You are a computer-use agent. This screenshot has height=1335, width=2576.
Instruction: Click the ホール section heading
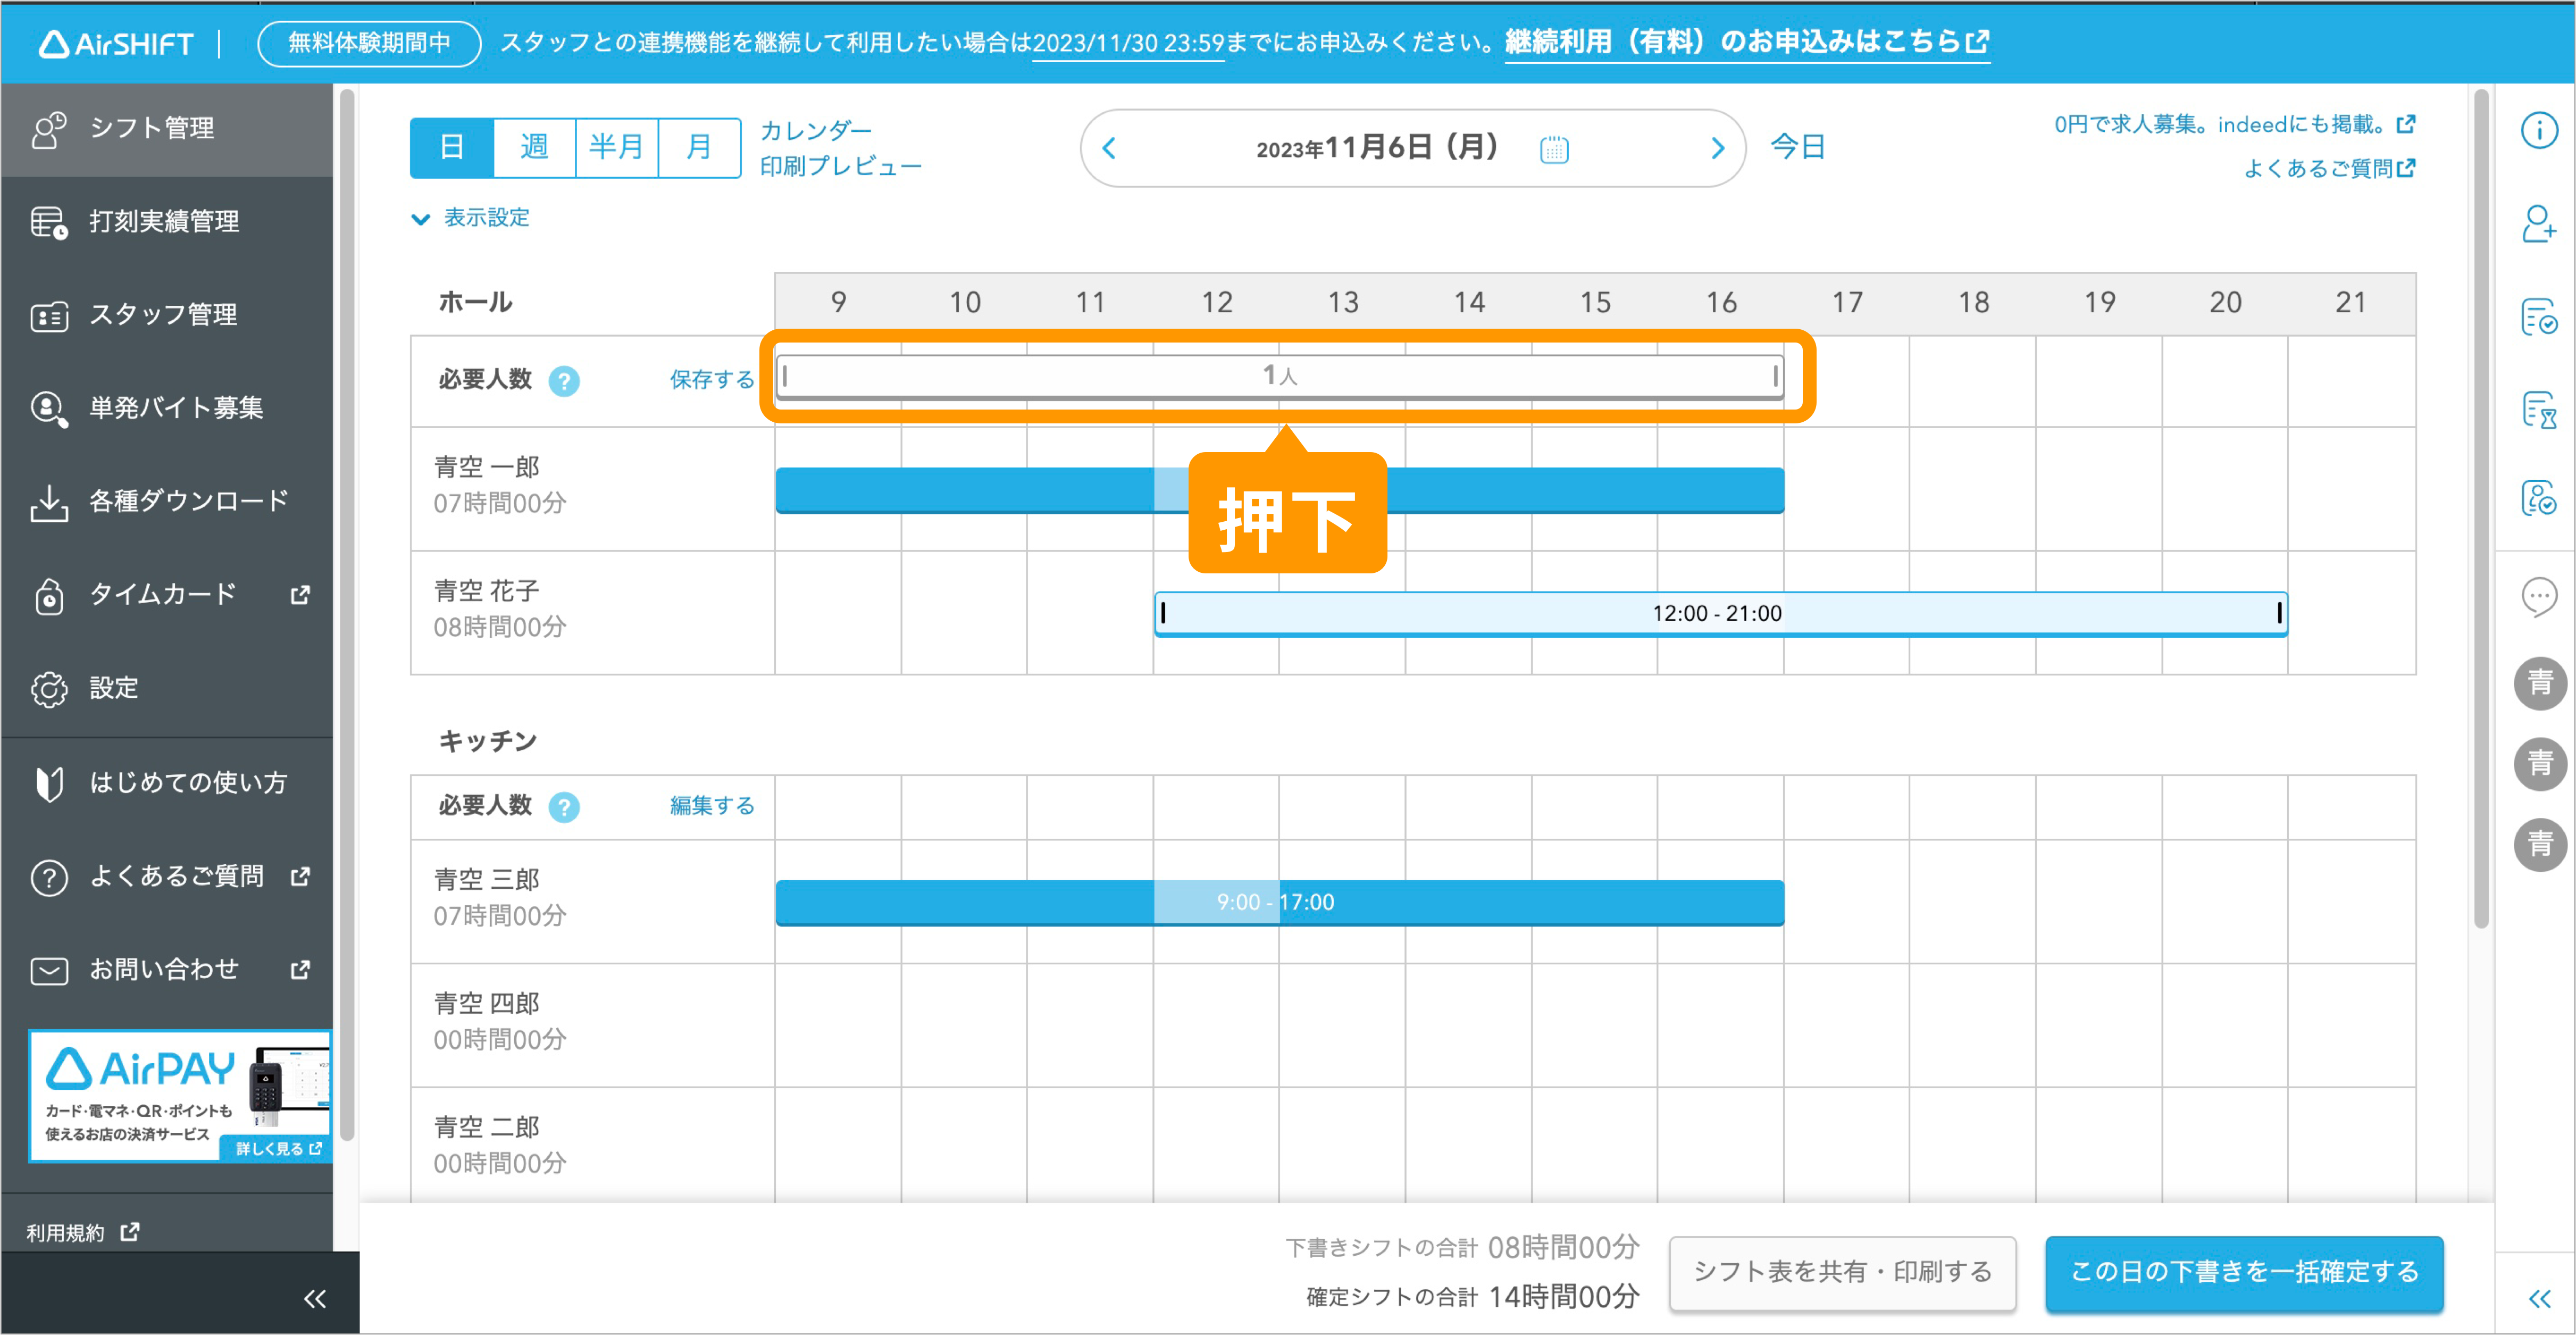(x=476, y=303)
